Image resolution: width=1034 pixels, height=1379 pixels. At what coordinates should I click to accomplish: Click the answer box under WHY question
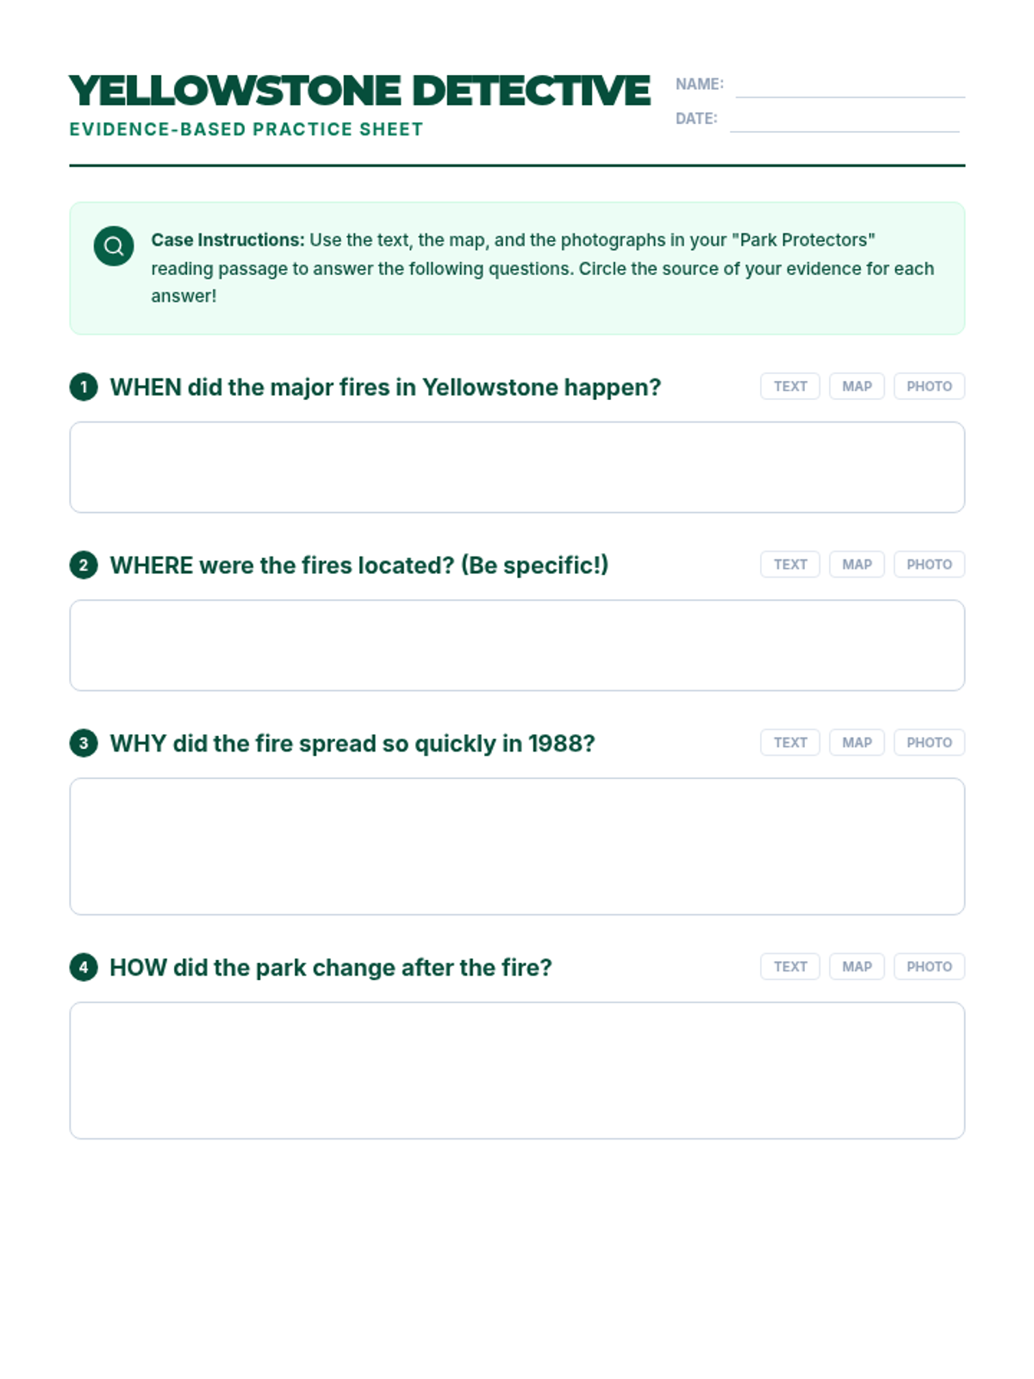pyautogui.click(x=517, y=846)
